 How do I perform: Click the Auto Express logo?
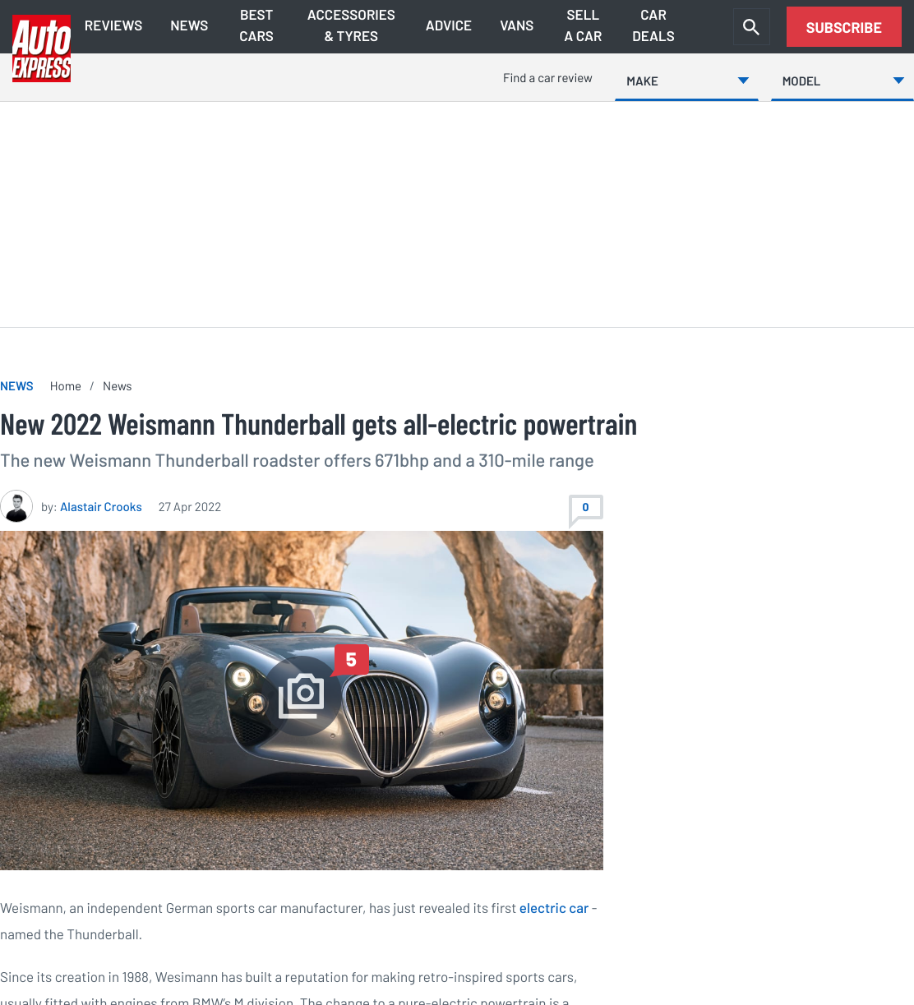[41, 48]
